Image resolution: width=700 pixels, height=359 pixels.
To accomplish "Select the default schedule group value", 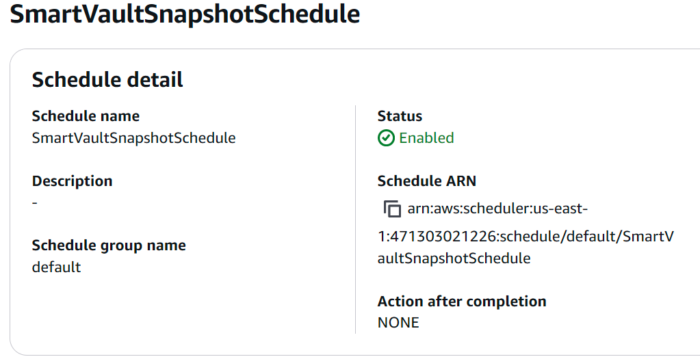I will [56, 267].
